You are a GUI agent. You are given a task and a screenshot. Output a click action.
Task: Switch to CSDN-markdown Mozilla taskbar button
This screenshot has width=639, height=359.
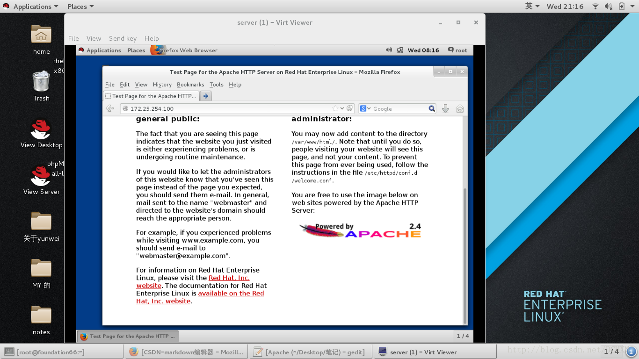click(186, 352)
